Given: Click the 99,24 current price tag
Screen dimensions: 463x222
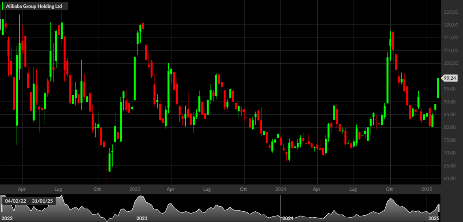Looking at the screenshot, I should pyautogui.click(x=450, y=78).
